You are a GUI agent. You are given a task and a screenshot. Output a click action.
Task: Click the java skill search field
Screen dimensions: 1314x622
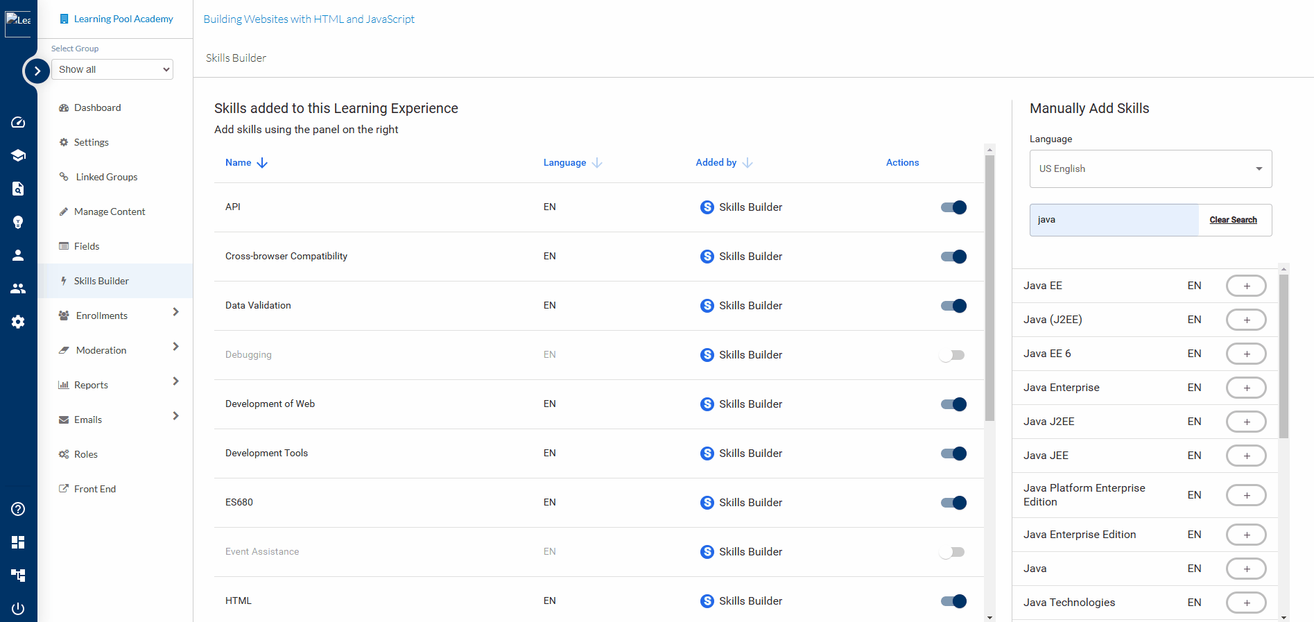pyautogui.click(x=1114, y=220)
